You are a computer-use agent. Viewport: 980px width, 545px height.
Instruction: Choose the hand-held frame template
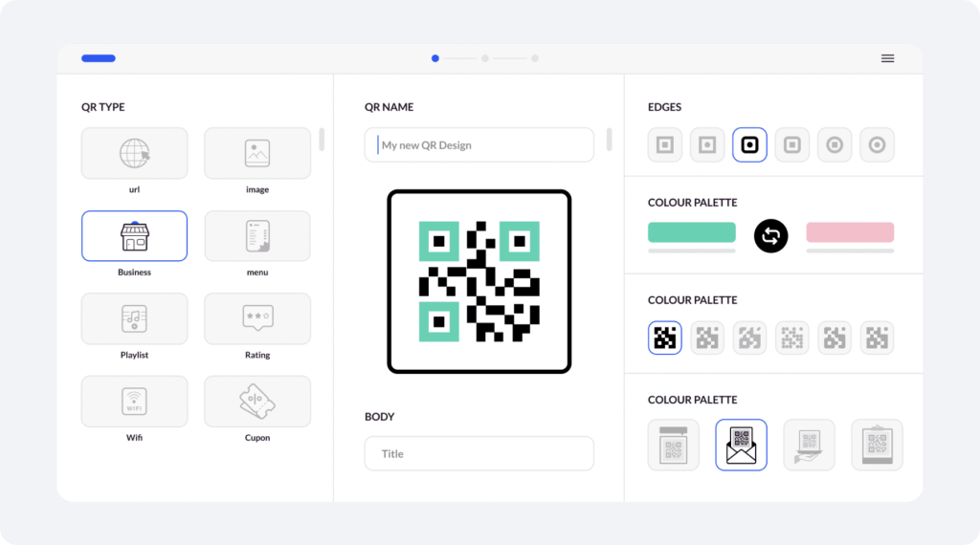[x=810, y=446]
